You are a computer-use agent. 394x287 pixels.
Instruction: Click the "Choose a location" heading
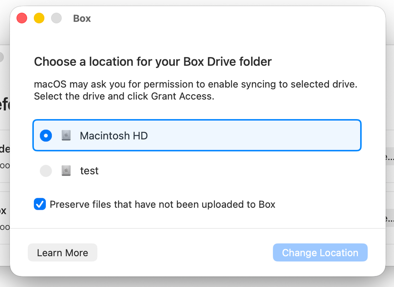[x=153, y=62]
